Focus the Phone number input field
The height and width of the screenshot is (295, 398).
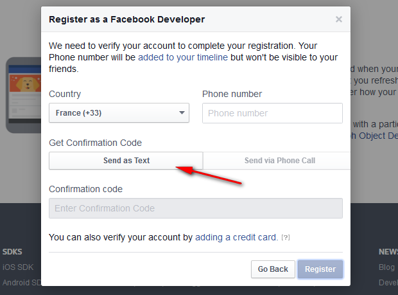[x=272, y=113]
